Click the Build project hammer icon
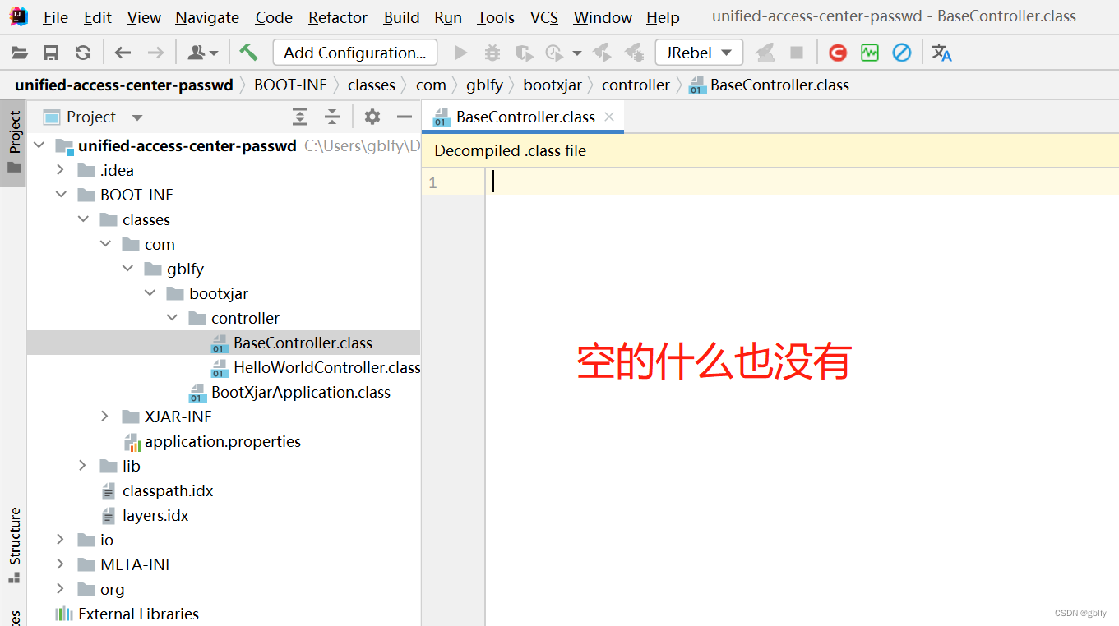This screenshot has height=626, width=1119. [248, 53]
